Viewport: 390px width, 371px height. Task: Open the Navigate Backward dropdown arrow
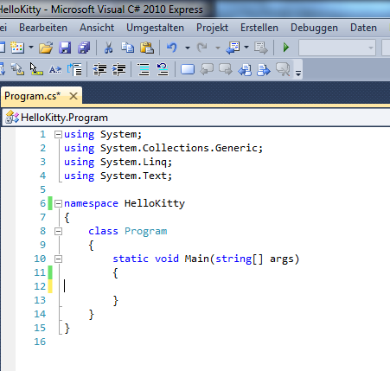(246, 48)
